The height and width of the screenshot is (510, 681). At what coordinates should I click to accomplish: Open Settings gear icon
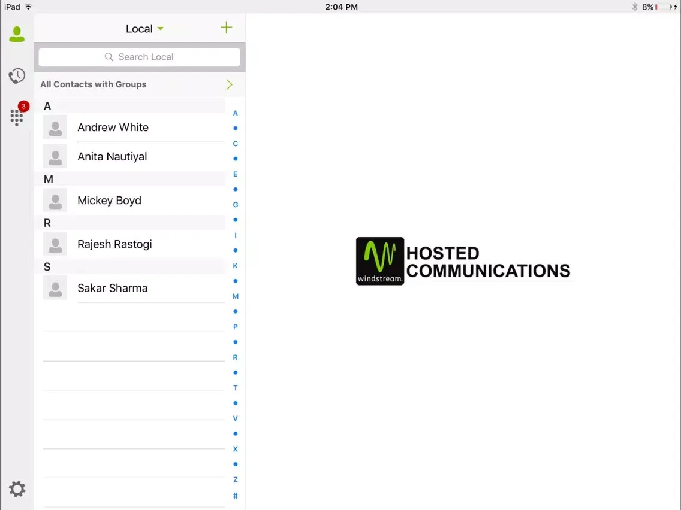click(17, 488)
